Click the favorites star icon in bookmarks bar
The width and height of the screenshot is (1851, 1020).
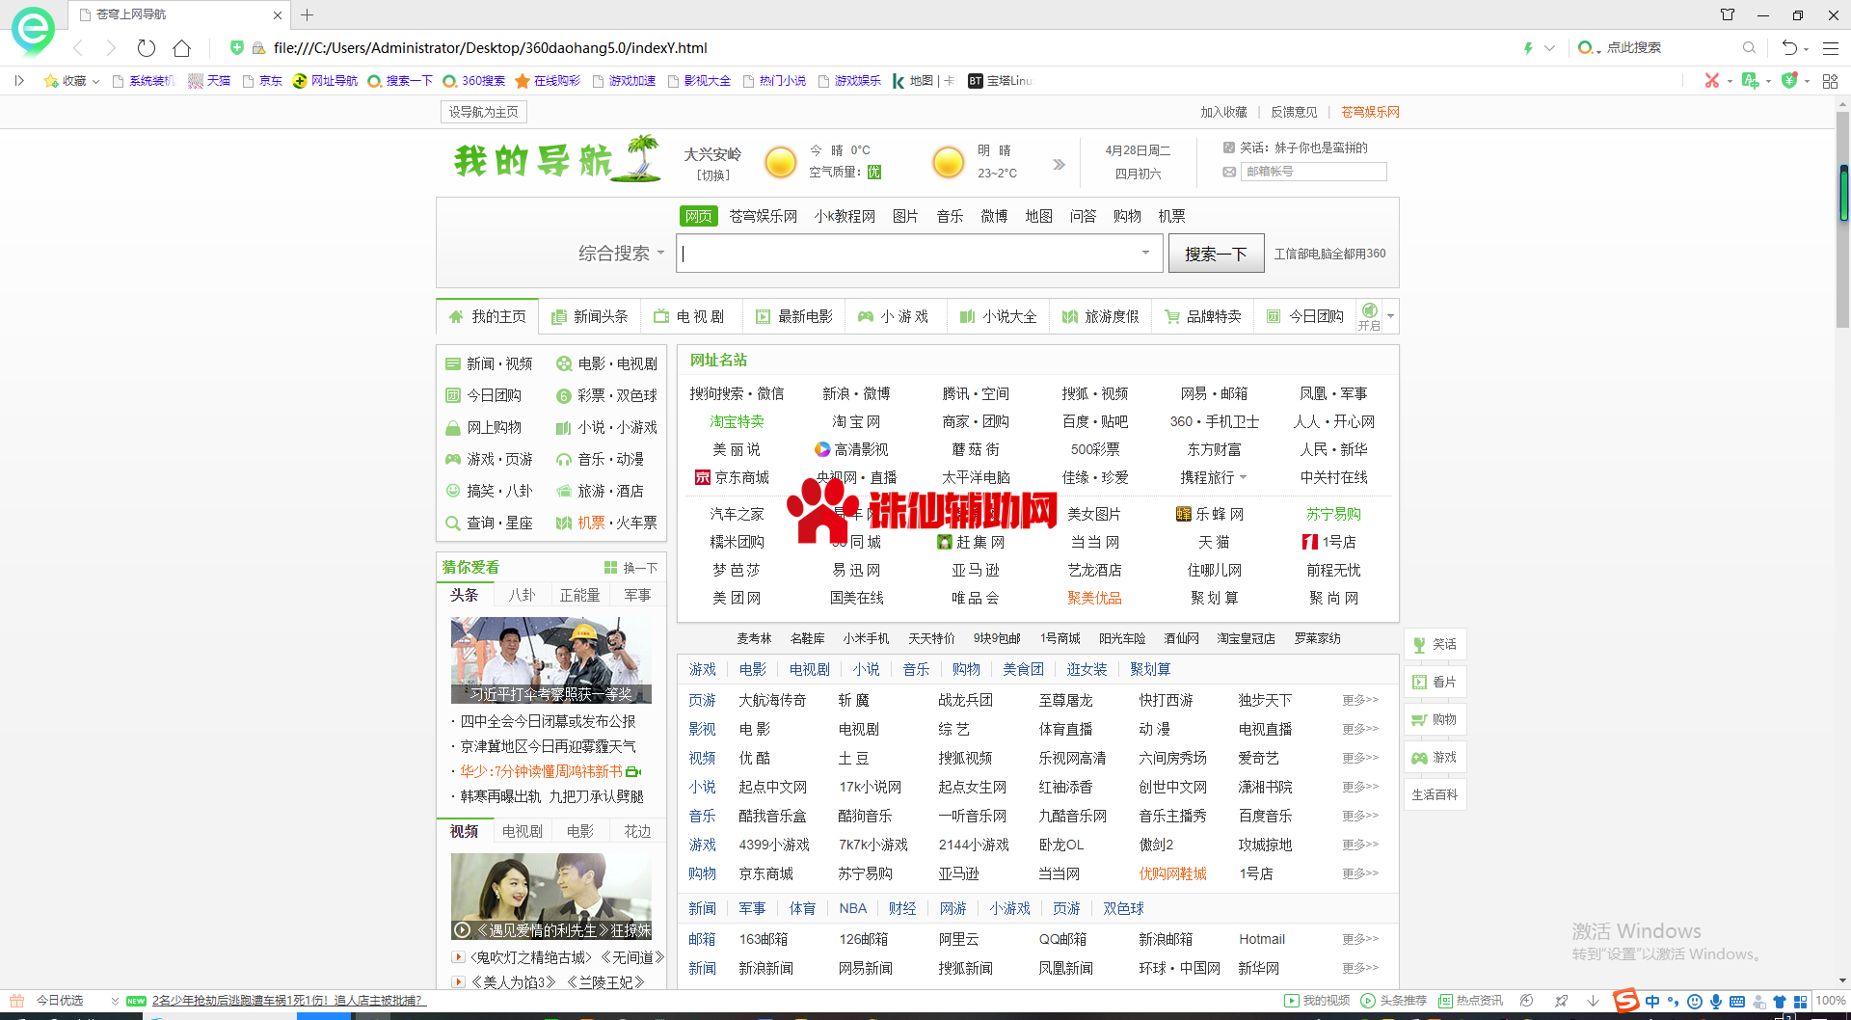tap(51, 81)
